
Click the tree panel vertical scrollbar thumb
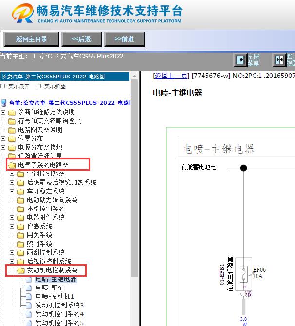135,178
